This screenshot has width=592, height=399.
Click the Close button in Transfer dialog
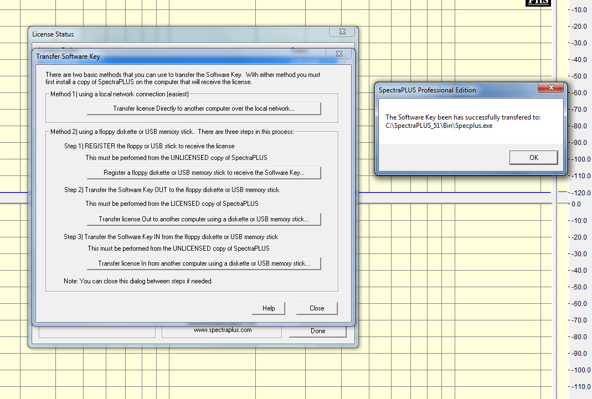point(317,308)
